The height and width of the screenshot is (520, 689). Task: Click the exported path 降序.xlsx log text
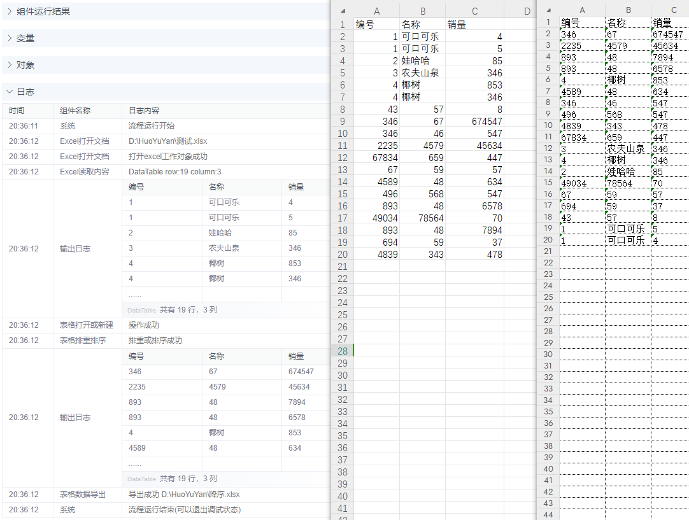(184, 495)
